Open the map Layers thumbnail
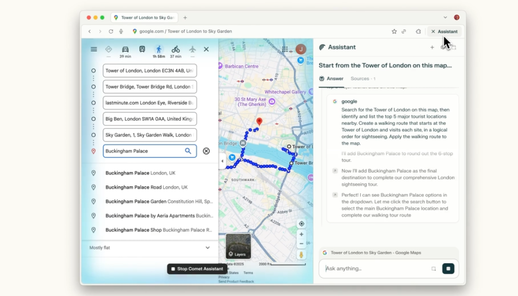Viewport: 518px width, 296px height. pos(238,246)
